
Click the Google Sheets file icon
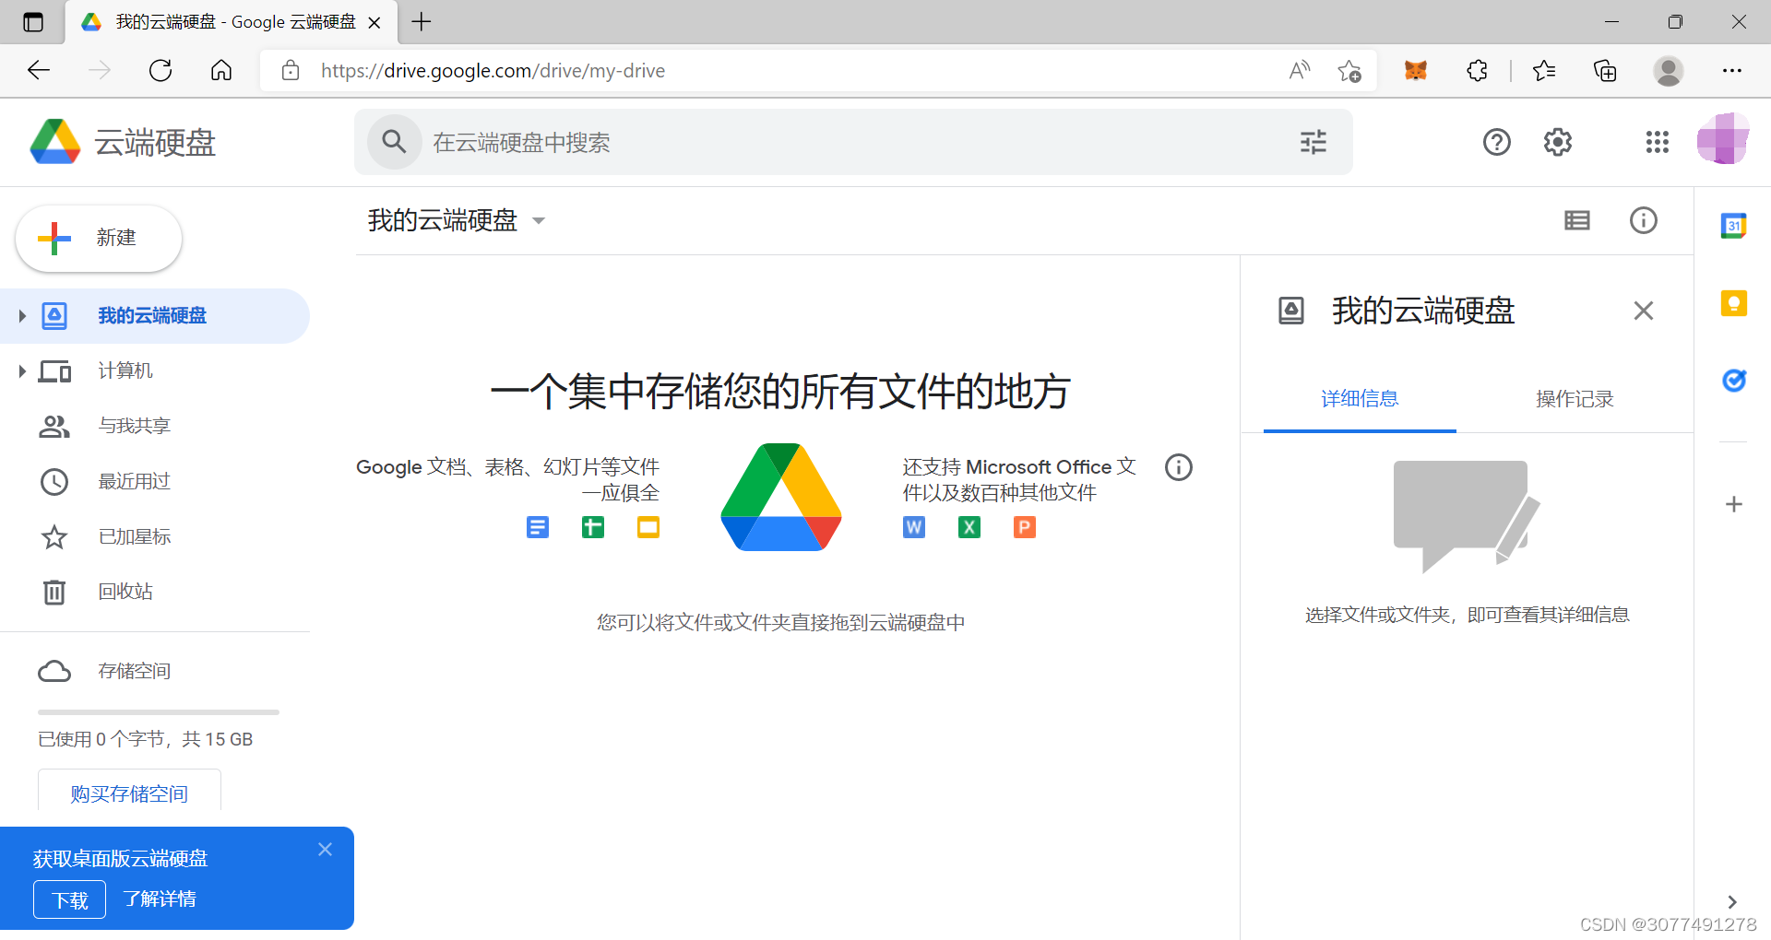tap(593, 527)
